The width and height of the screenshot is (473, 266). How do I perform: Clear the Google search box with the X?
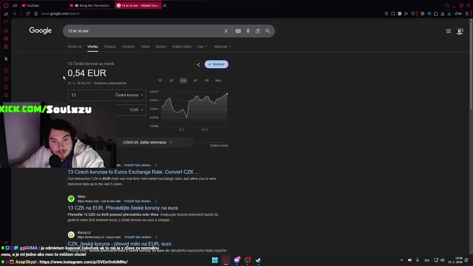click(x=226, y=31)
